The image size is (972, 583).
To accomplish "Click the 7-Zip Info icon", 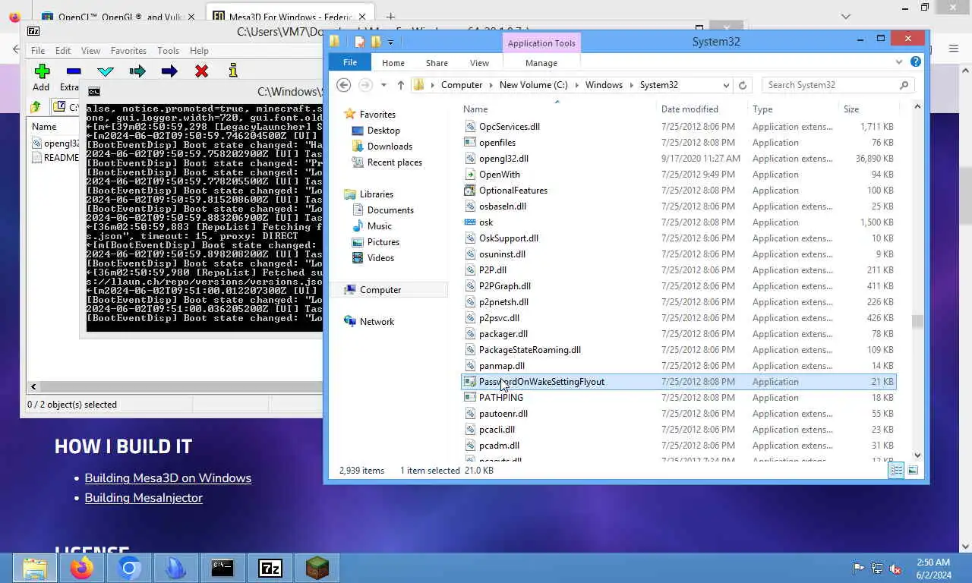I will (233, 71).
